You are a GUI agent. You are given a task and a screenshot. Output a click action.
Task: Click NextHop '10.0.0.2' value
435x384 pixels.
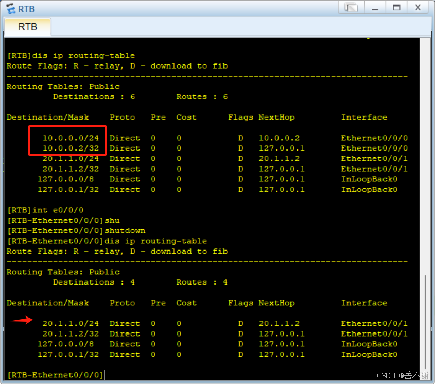click(279, 138)
